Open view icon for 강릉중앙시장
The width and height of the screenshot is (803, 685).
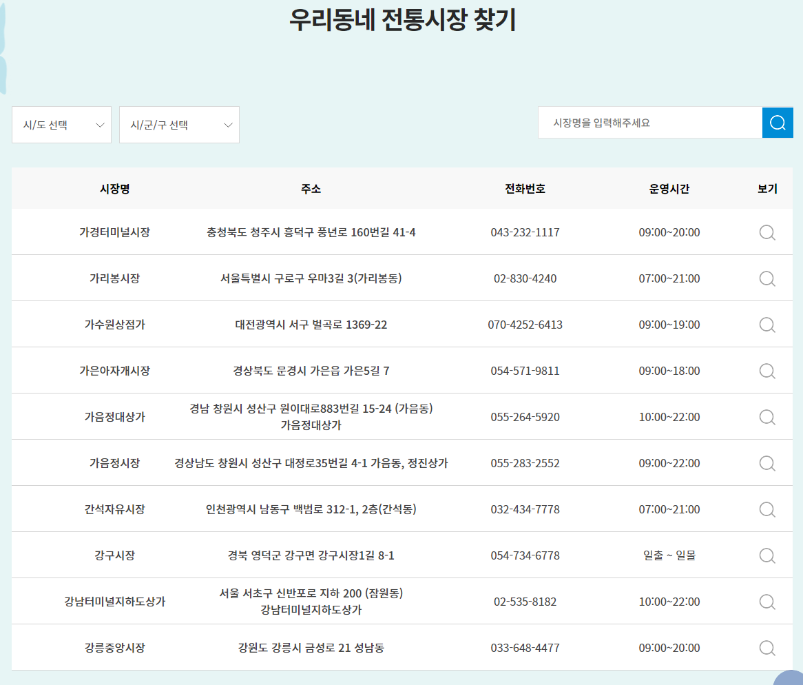point(767,648)
